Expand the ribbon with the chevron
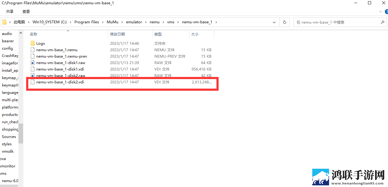Image resolution: width=388 pixels, height=187 pixels. [x=380, y=11]
